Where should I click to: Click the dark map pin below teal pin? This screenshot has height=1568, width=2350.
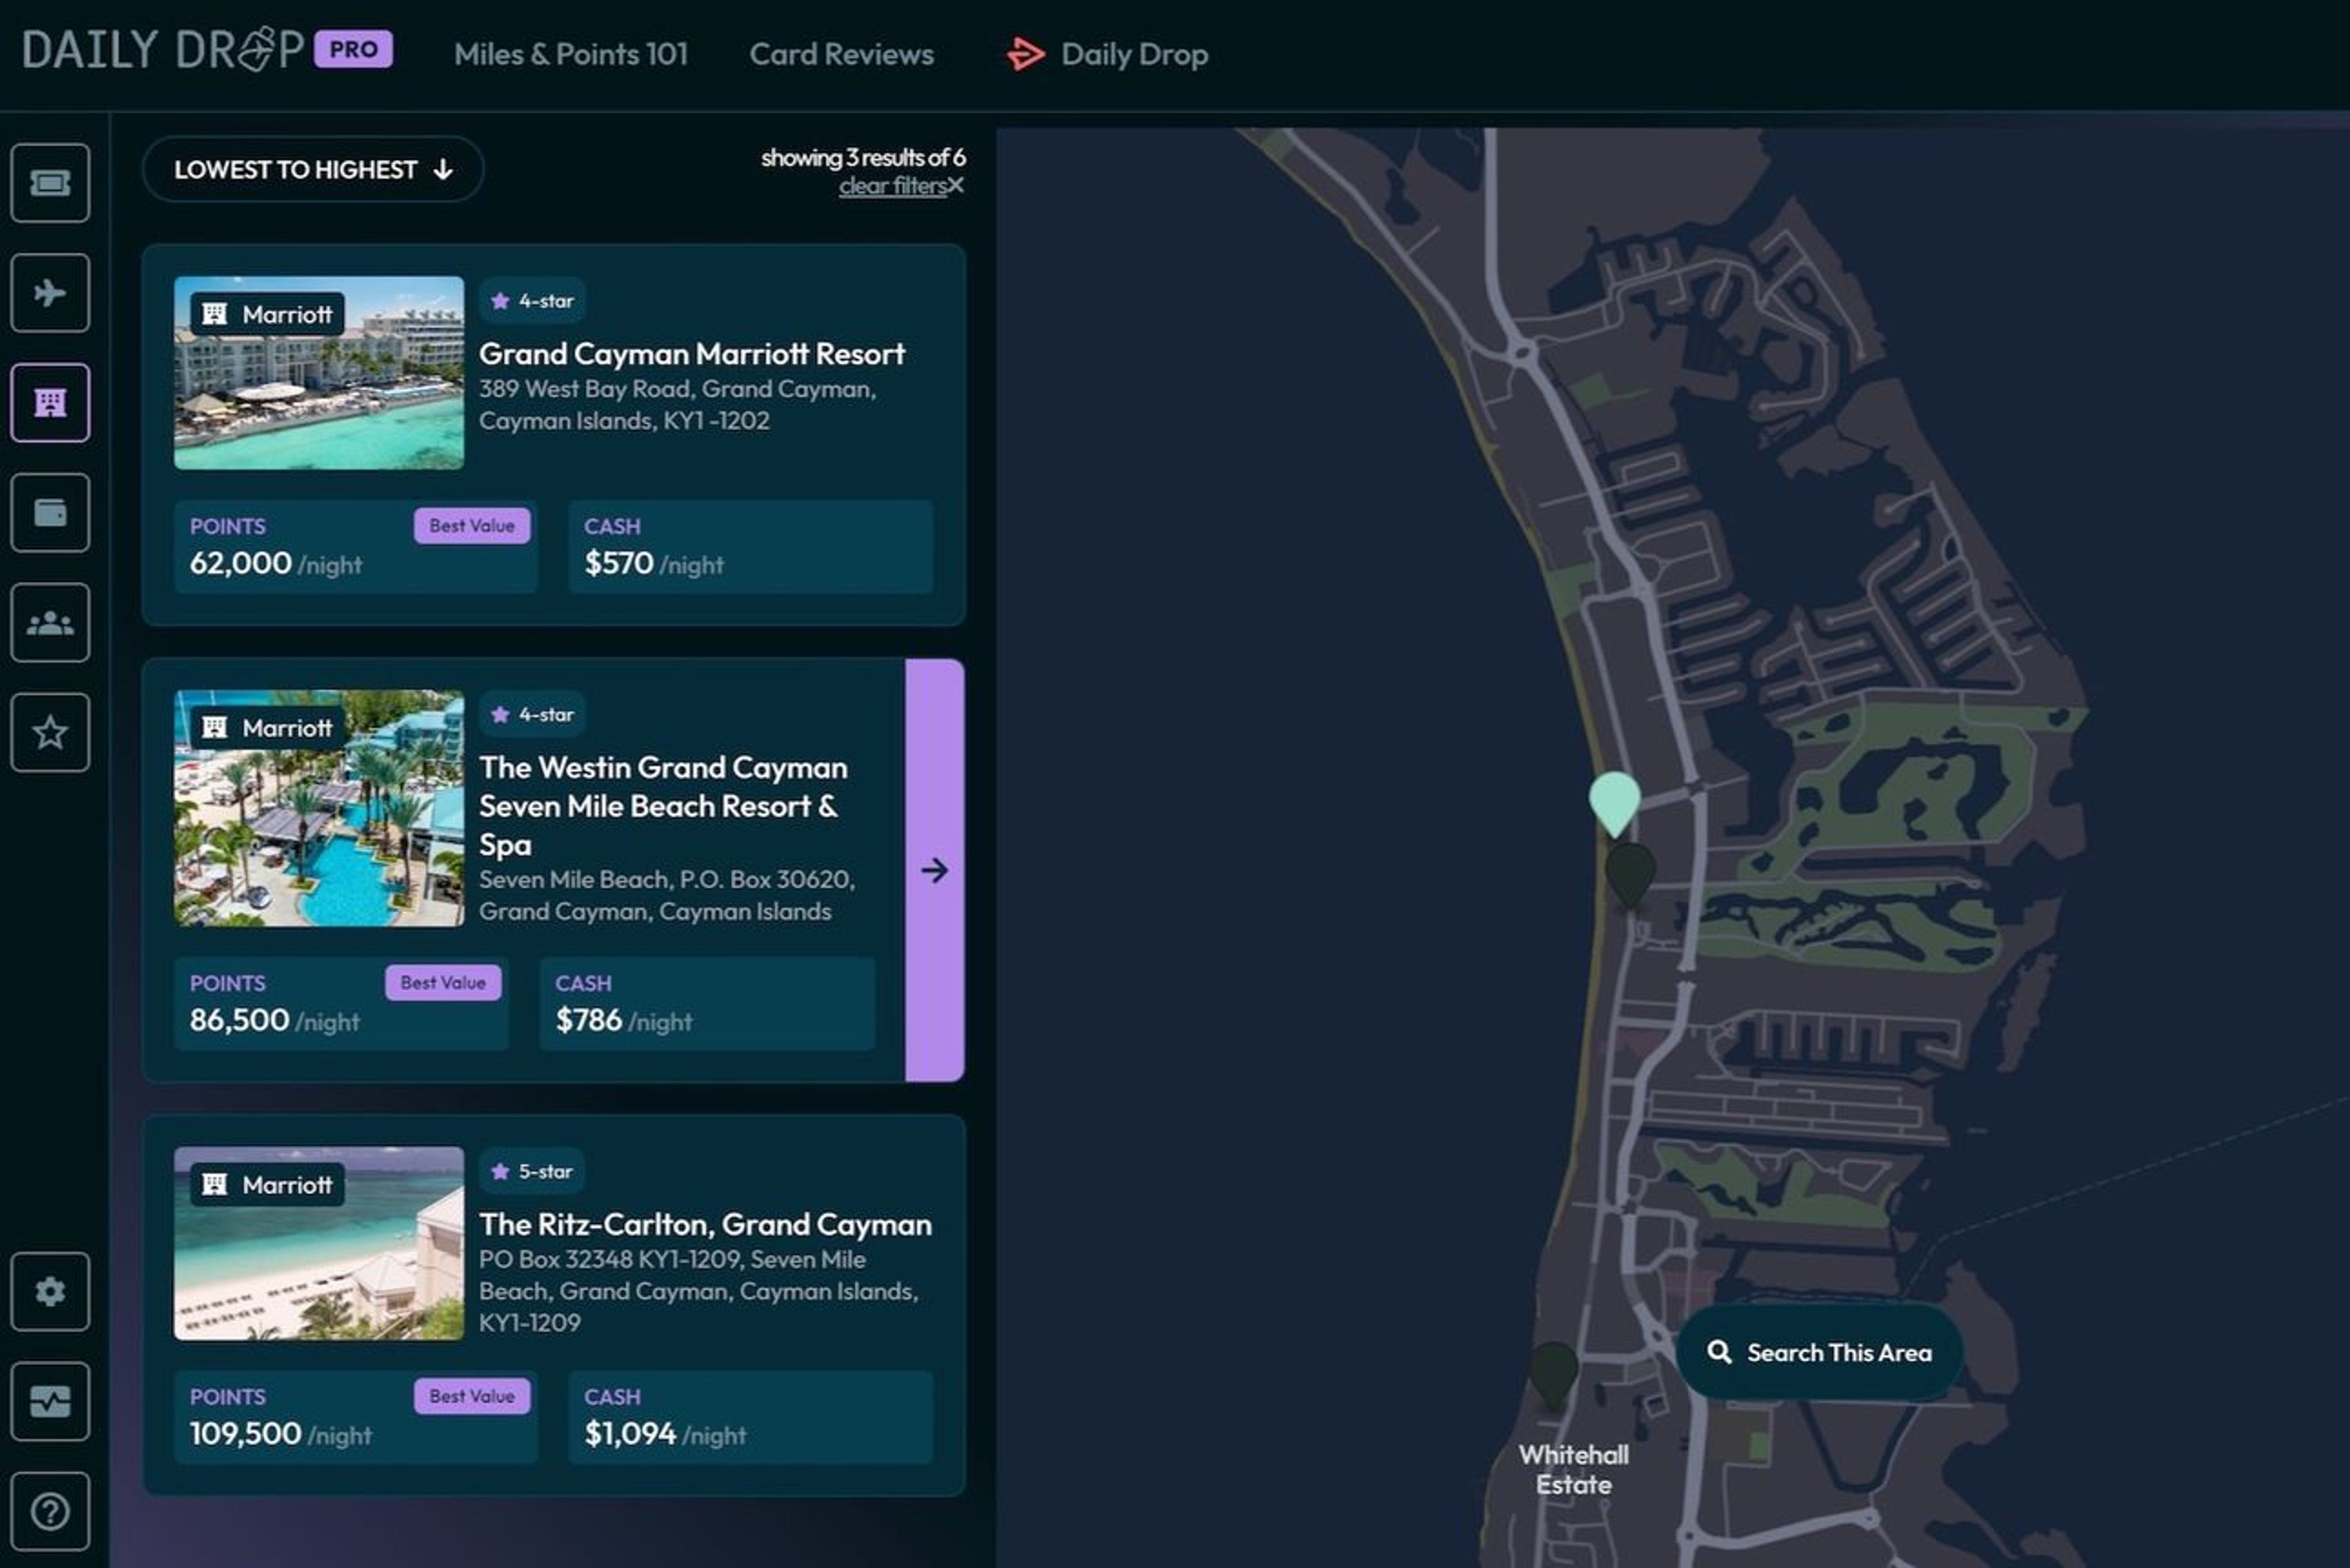[1630, 875]
